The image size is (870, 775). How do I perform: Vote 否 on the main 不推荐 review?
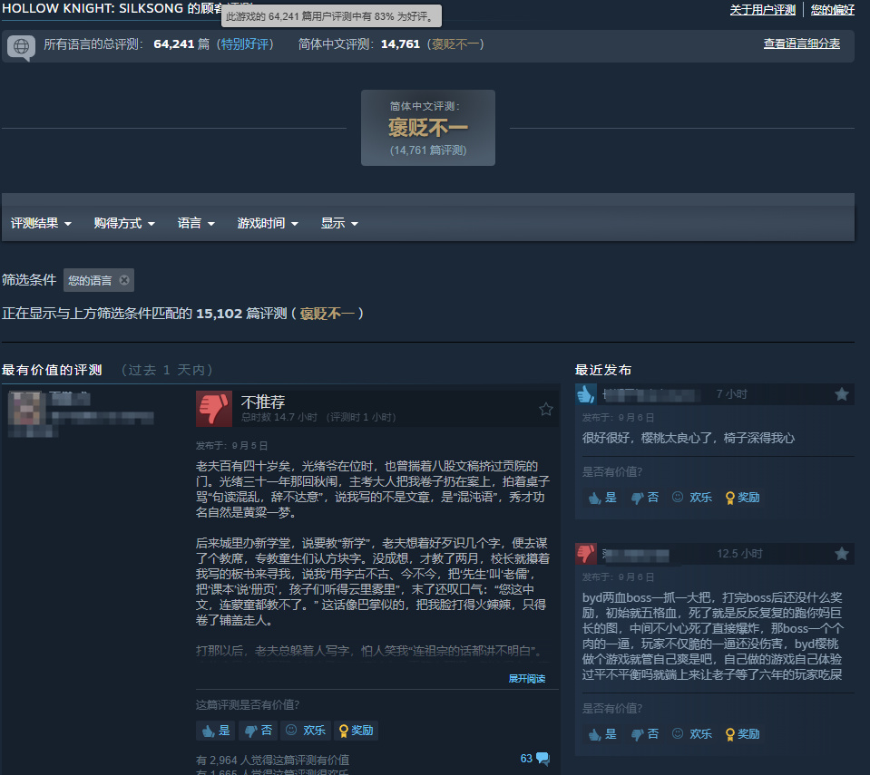tap(259, 731)
